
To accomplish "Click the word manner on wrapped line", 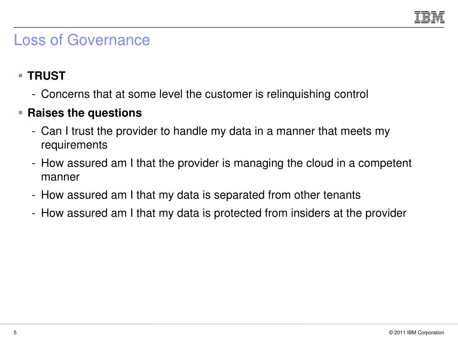I will 60,177.
